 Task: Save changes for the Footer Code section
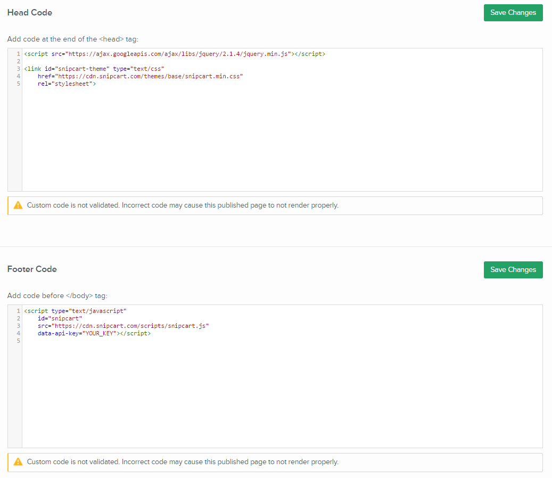coord(513,270)
